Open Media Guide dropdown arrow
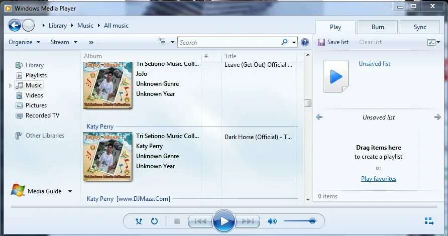 coord(70,191)
